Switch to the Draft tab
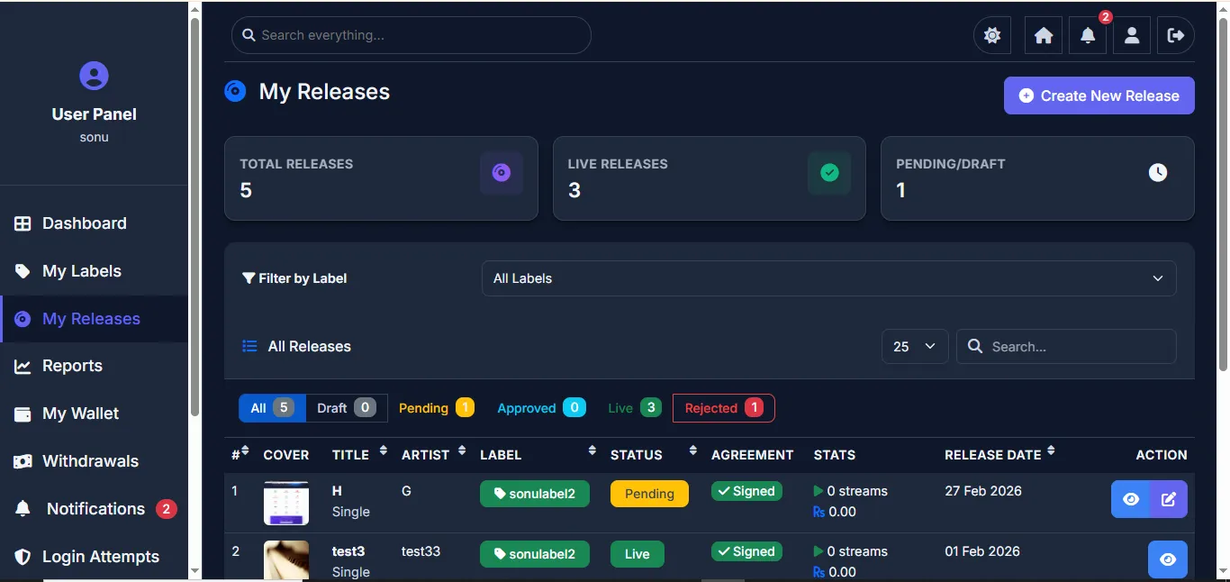Viewport: 1230px width, 582px height. point(347,408)
